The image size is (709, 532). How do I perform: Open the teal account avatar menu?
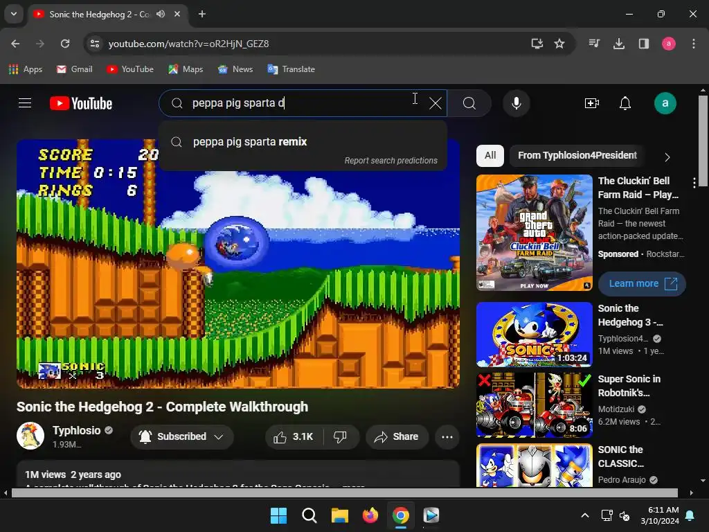(x=665, y=103)
